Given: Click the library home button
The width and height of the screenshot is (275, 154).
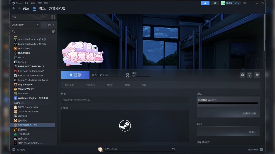Looking at the screenshot, I should (x=30, y=17).
